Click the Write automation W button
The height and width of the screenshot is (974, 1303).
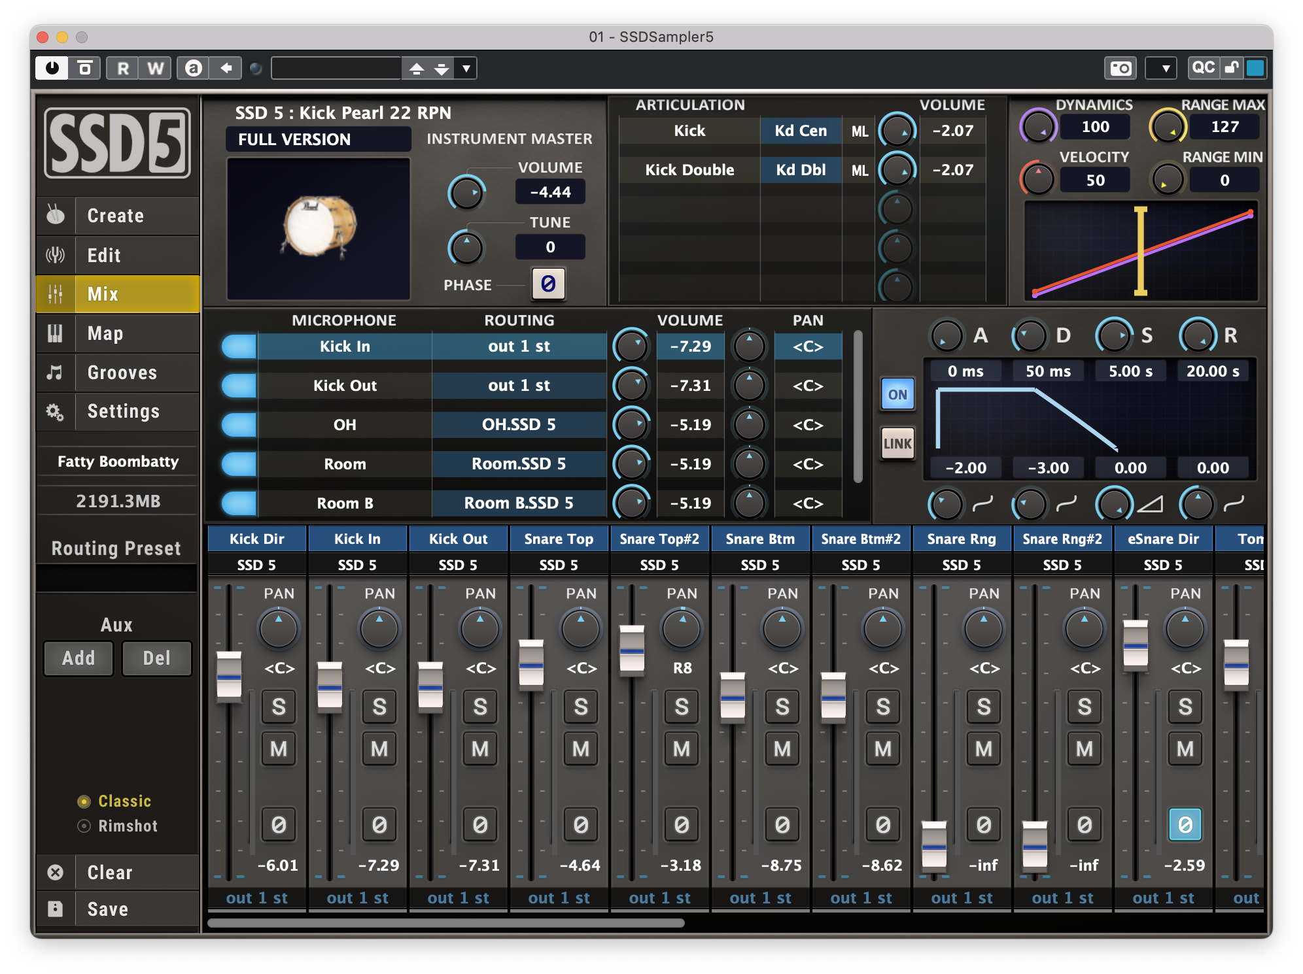[155, 68]
